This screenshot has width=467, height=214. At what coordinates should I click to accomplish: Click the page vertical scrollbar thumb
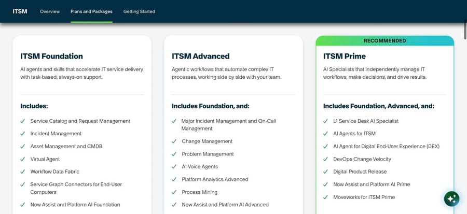pyautogui.click(x=465, y=29)
